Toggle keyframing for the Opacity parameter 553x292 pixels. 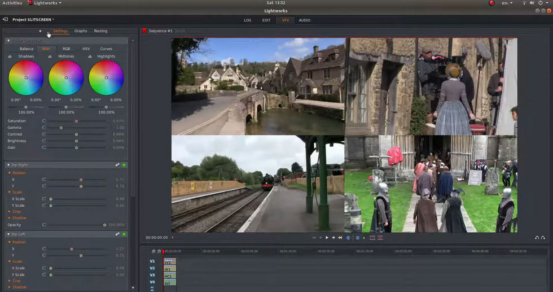coord(44,225)
